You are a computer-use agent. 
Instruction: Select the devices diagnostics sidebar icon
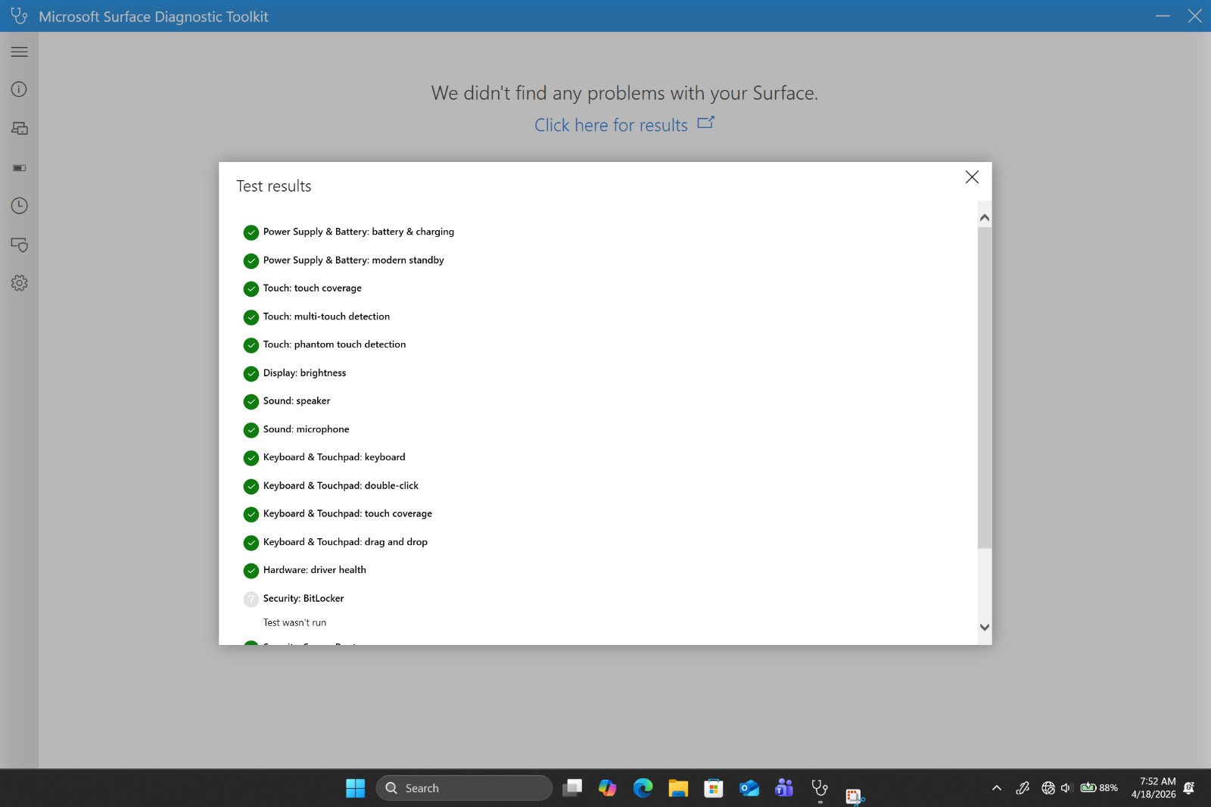[20, 129]
